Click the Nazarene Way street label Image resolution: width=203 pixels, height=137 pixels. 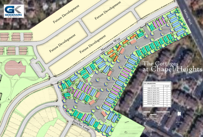click(x=111, y=44)
